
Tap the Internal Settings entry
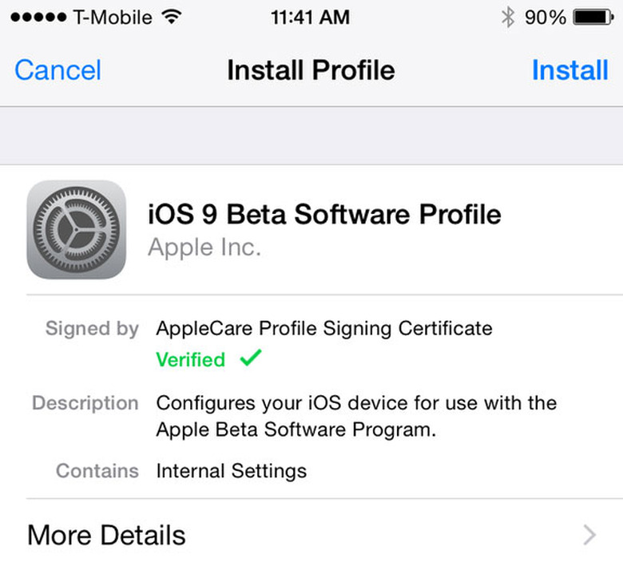[x=232, y=472]
